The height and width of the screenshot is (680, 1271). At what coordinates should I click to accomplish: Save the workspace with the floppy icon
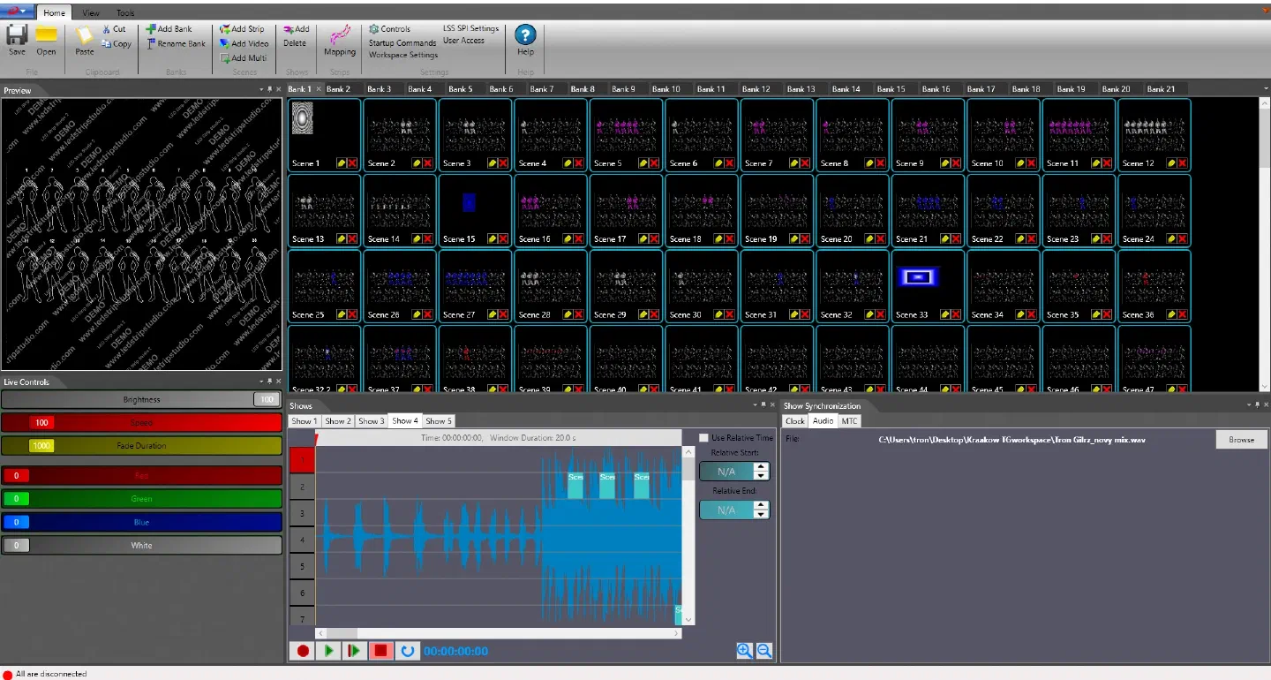click(17, 41)
